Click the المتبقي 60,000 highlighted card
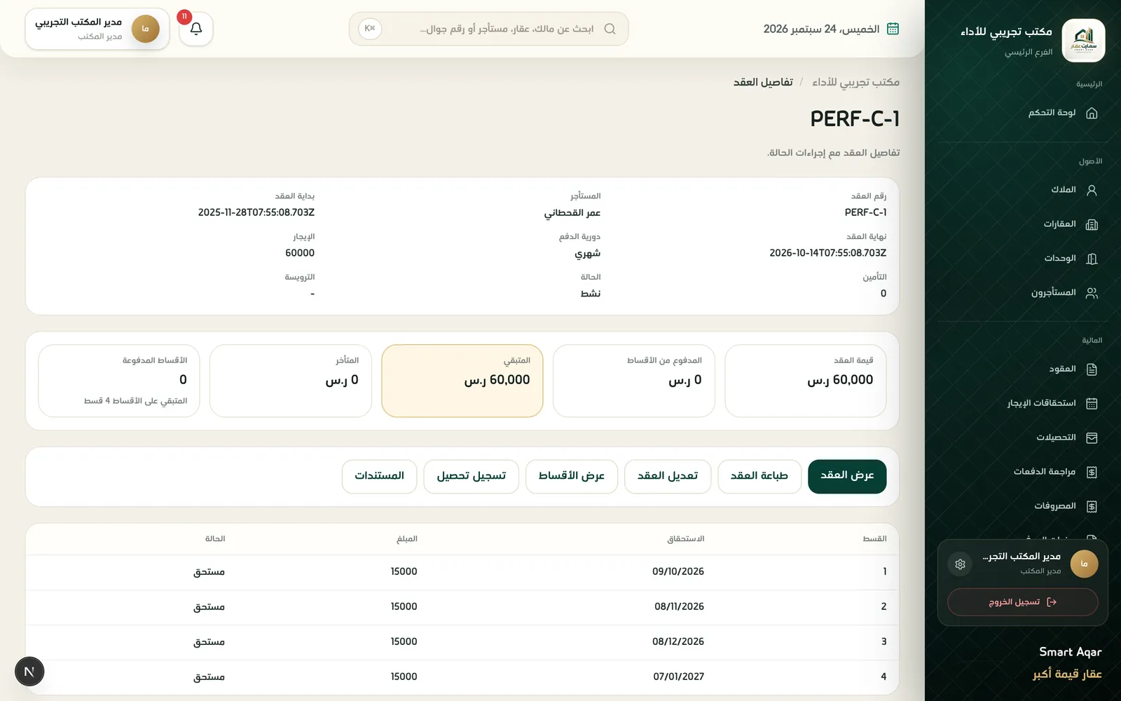Image resolution: width=1121 pixels, height=701 pixels. coord(462,381)
